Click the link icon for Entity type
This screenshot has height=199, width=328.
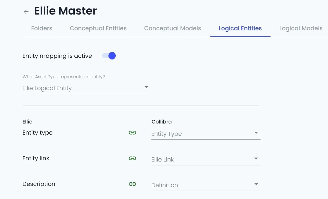coord(132,133)
